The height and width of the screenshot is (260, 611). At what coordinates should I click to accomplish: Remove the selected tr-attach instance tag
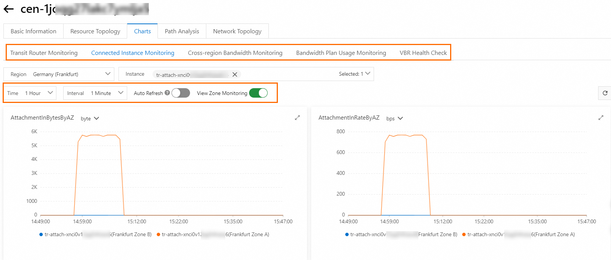coord(235,75)
